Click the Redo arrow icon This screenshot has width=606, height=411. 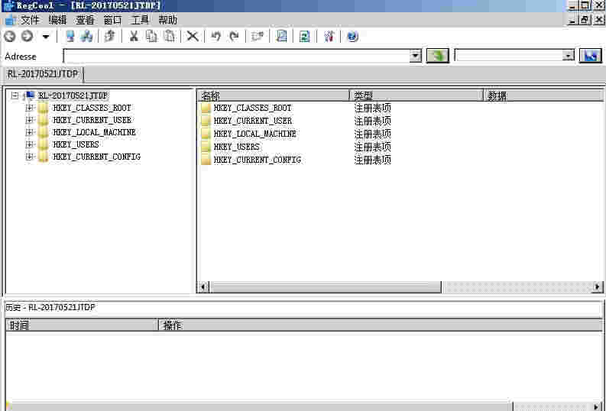click(234, 37)
